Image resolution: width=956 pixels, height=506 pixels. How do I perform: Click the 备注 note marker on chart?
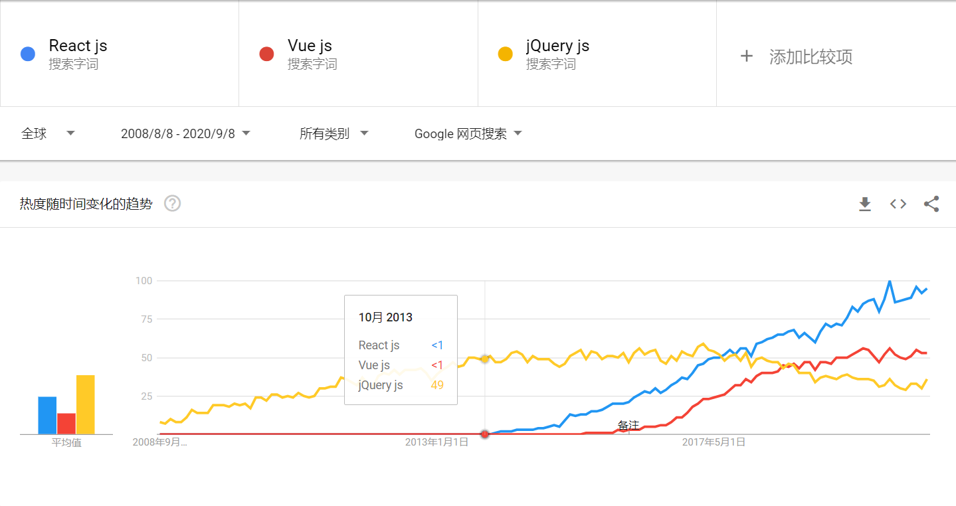[628, 425]
